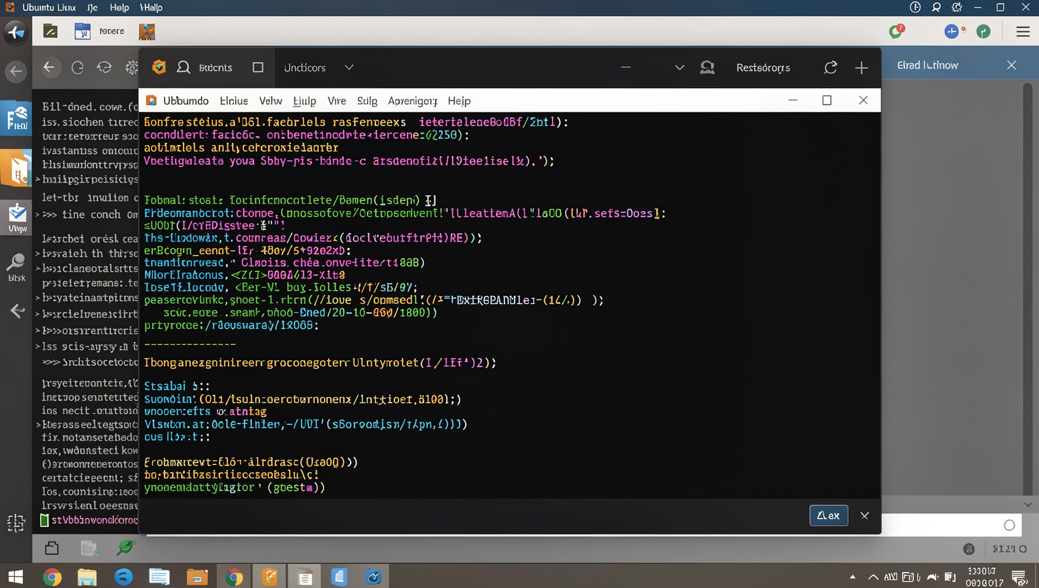Open the 'Vehw' menu in the terminal window
The height and width of the screenshot is (588, 1039).
click(270, 101)
